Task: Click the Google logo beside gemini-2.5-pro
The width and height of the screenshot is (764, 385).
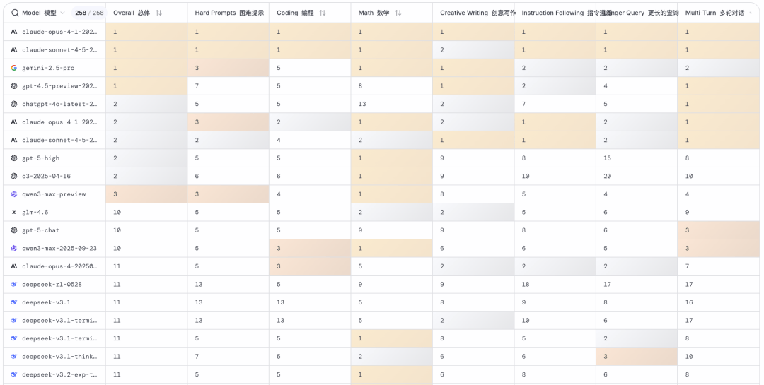Action: (x=14, y=68)
